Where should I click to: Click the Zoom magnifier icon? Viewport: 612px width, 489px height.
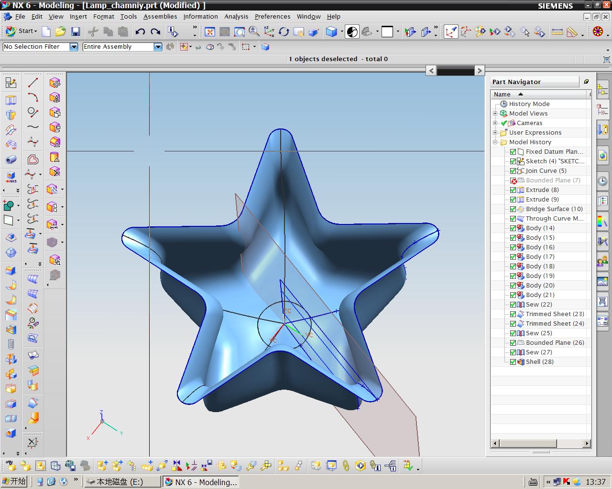click(x=254, y=32)
